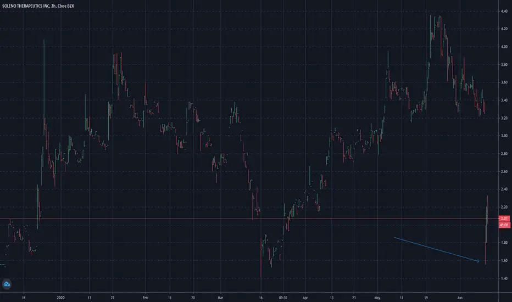512x302 pixels.
Task: Click the 4.20 price axis label
Action: pyautogui.click(x=504, y=29)
